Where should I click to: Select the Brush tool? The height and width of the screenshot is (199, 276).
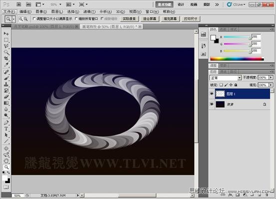(6, 78)
